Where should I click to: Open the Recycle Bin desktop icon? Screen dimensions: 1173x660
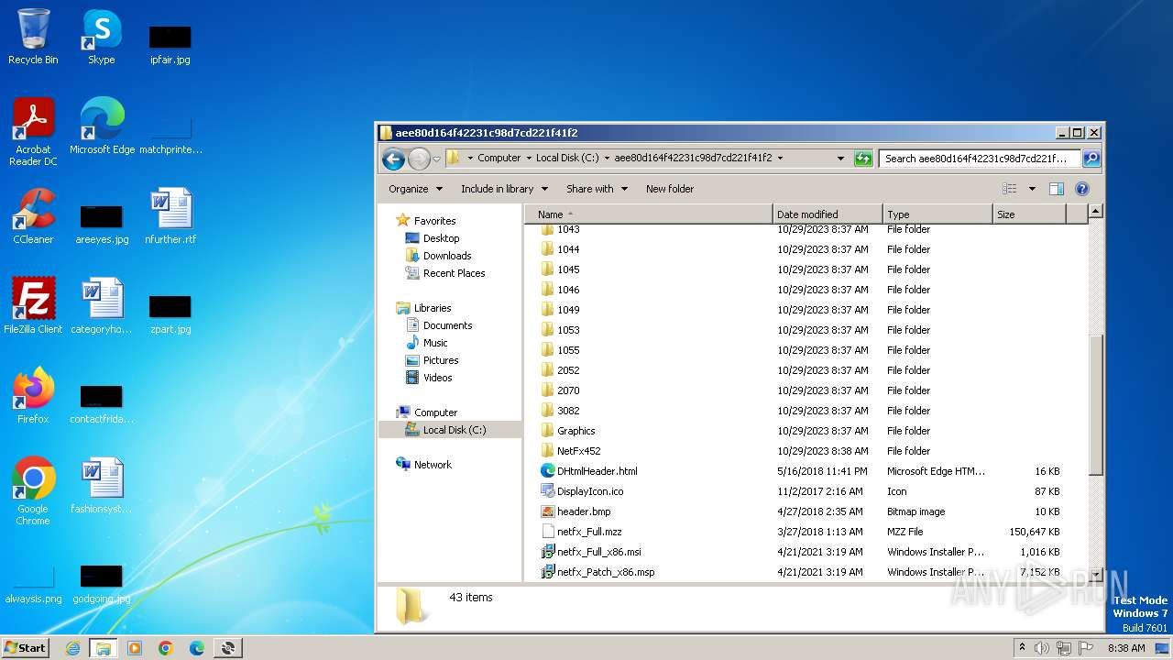click(x=33, y=37)
